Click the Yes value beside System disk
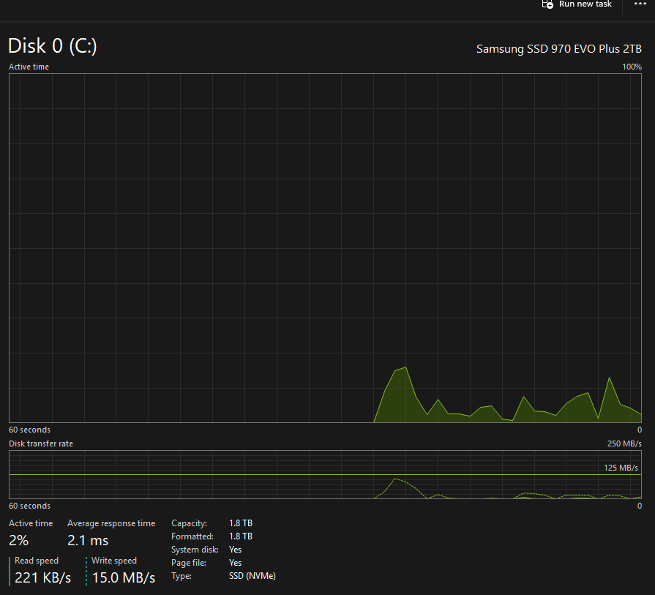The image size is (655, 595). coord(235,550)
